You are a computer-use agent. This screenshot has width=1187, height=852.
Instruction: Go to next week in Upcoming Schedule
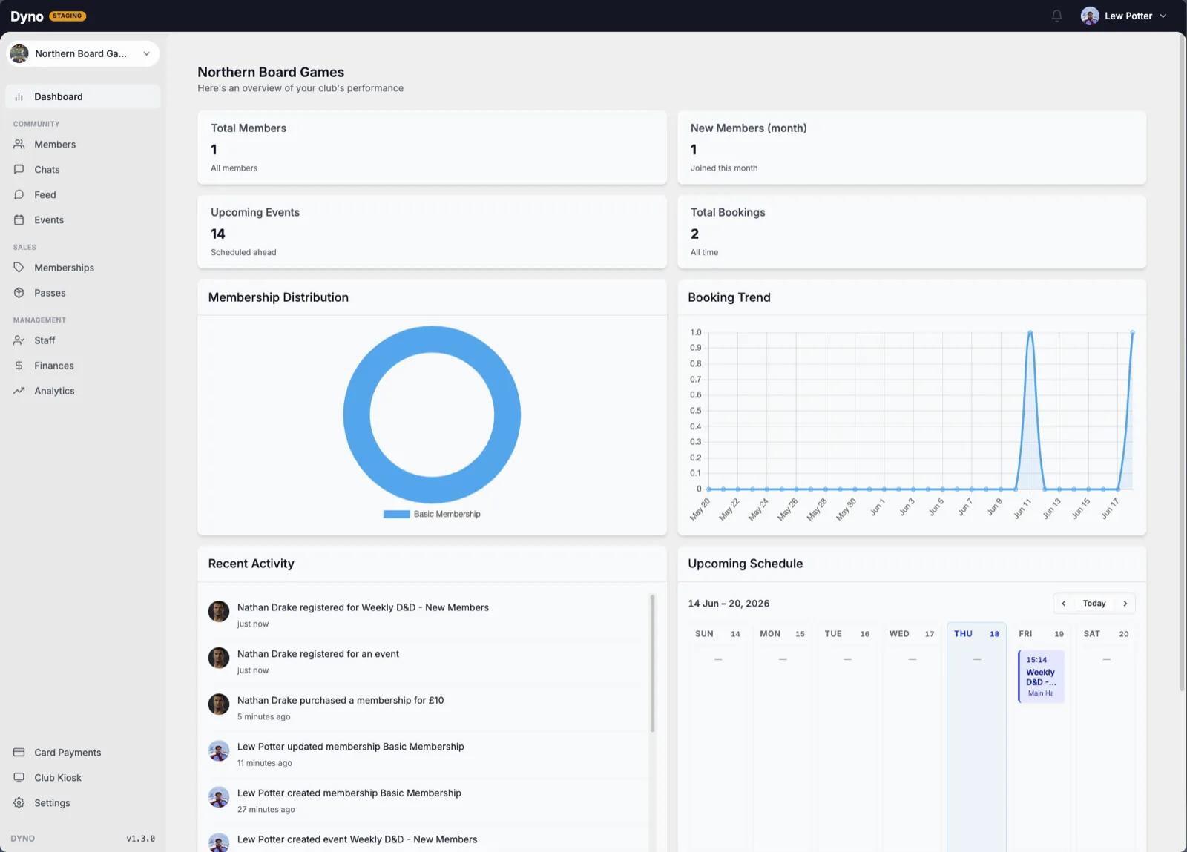[1125, 604]
